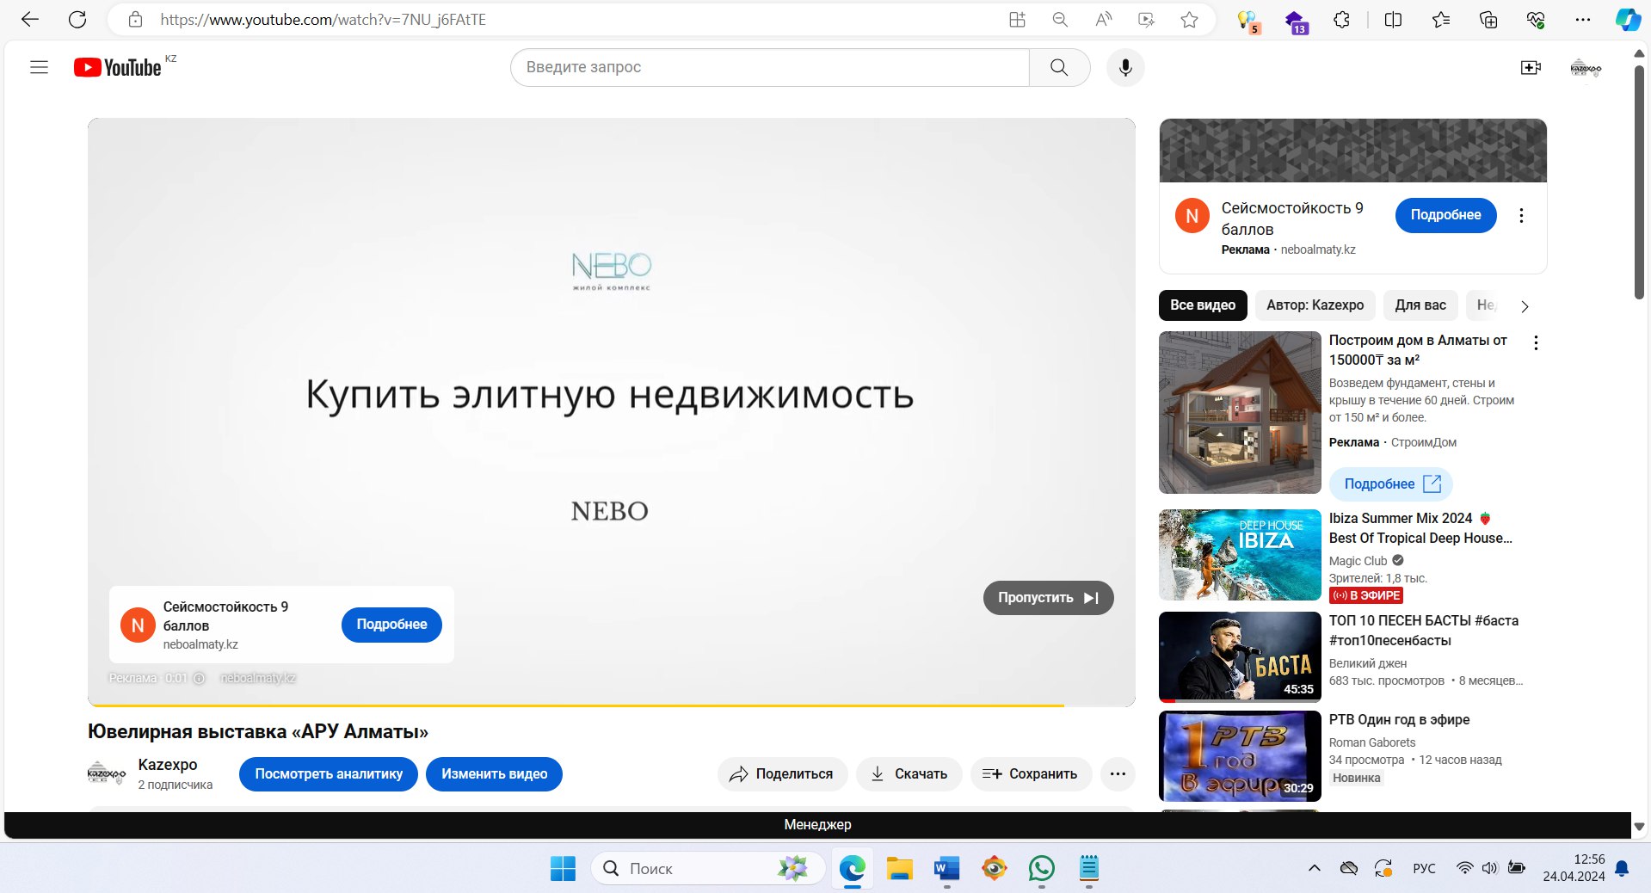Open File Explorer from taskbar
This screenshot has height=893, width=1651.
900,869
